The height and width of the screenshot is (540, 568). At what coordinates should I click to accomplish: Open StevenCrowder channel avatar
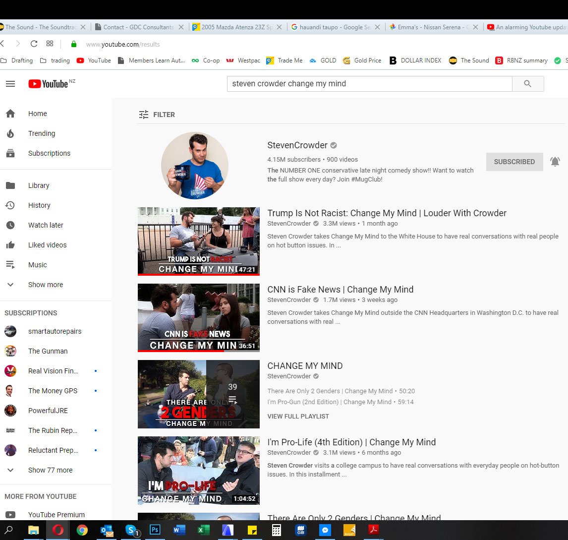195,166
